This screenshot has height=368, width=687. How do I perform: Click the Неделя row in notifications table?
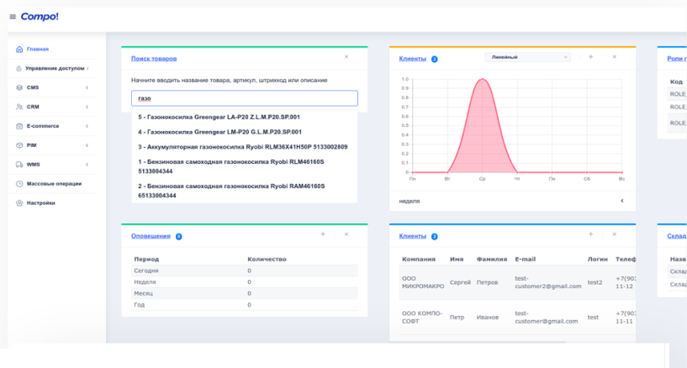tap(245, 282)
